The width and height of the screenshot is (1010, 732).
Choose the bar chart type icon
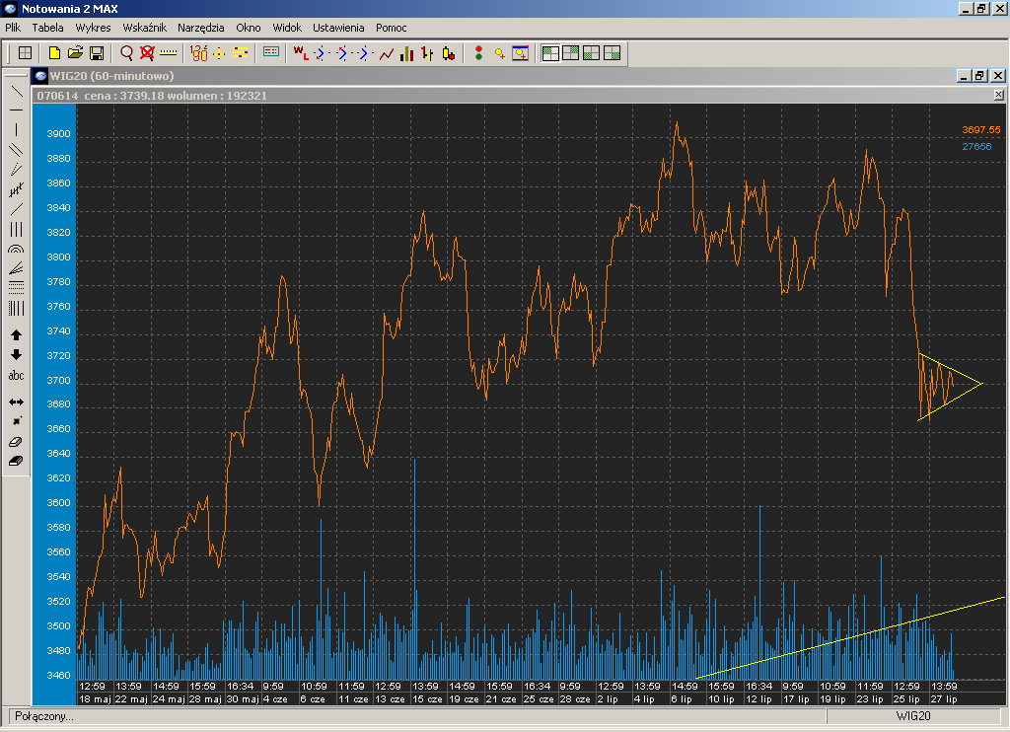[406, 53]
